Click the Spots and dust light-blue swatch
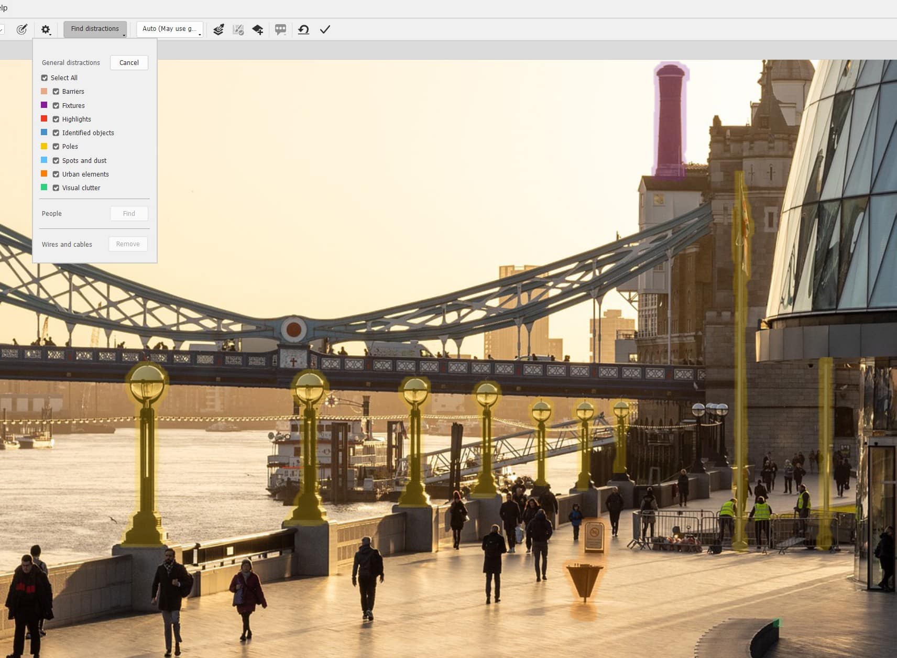The width and height of the screenshot is (897, 658). tap(44, 160)
